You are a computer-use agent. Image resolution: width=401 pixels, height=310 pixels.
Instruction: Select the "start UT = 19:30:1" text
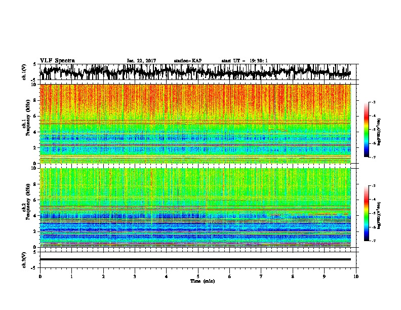pos(245,61)
